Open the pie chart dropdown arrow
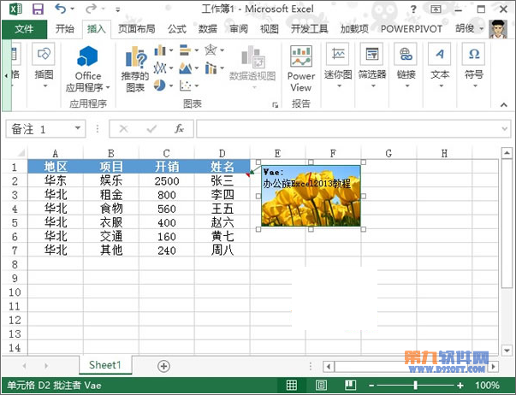The width and height of the screenshot is (516, 395). click(x=171, y=85)
